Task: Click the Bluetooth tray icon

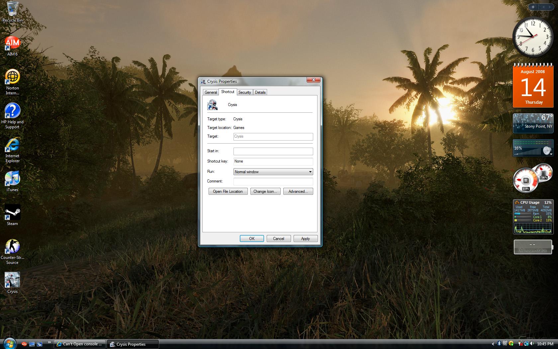Action: point(499,344)
